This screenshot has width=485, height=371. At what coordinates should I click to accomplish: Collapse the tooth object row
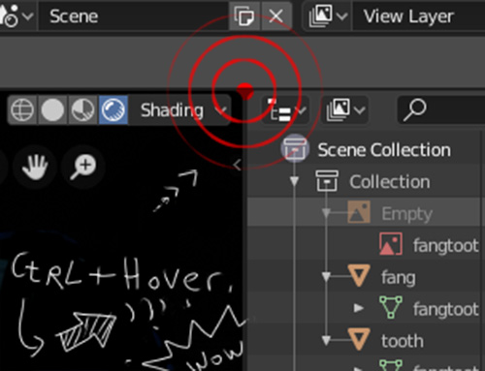[x=326, y=340]
